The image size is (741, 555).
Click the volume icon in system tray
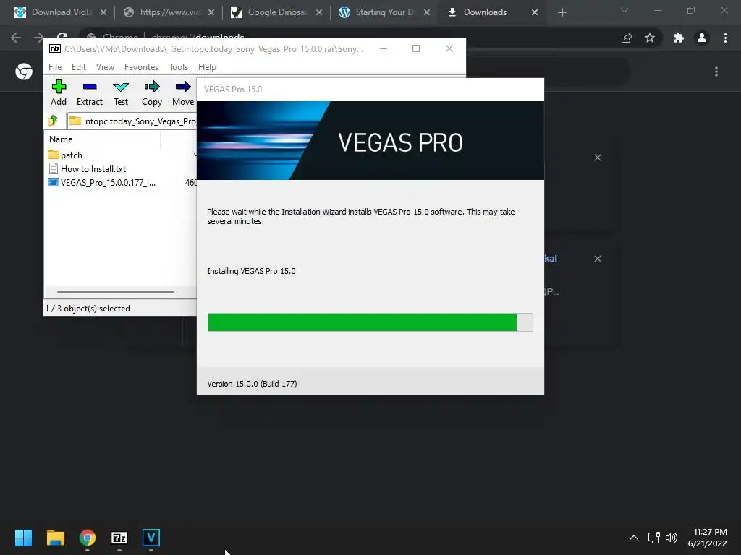(671, 538)
